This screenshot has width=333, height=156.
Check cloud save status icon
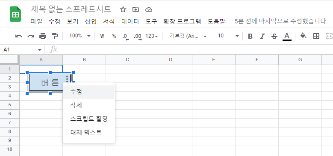[x=149, y=9]
